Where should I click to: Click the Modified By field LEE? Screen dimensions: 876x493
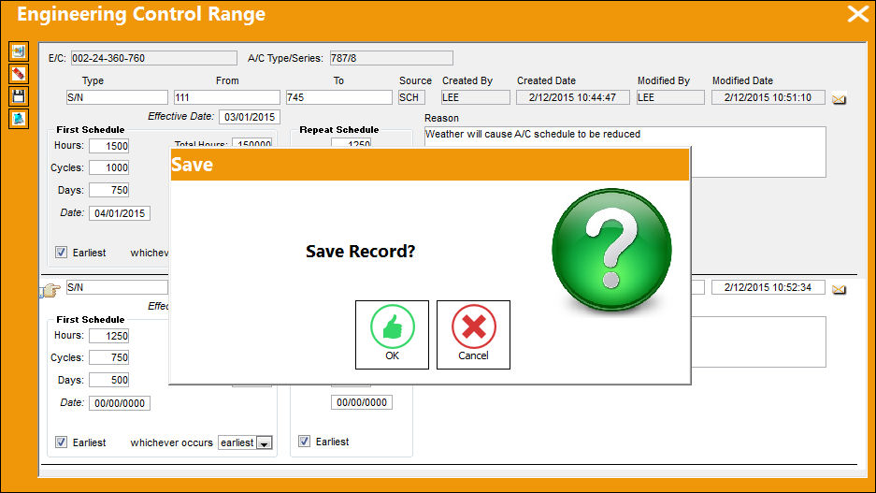[670, 97]
